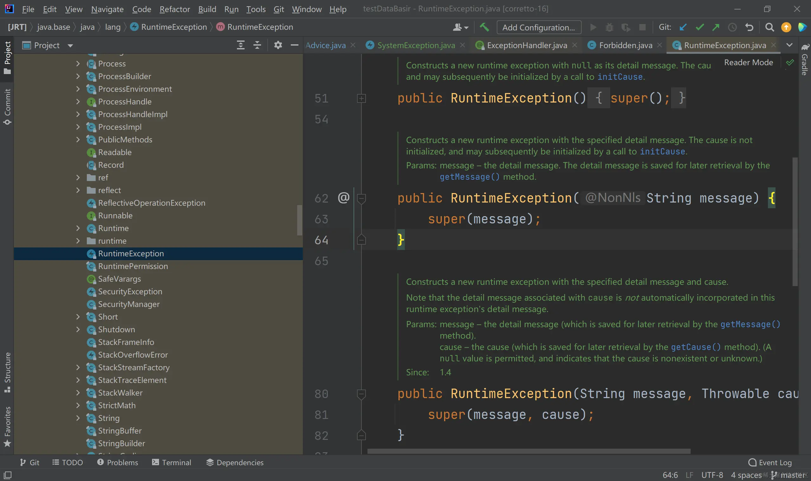This screenshot has height=481, width=811.
Task: Click the Build project hammer icon
Action: [484, 27]
